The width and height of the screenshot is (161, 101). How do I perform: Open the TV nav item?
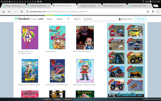tap(68, 19)
